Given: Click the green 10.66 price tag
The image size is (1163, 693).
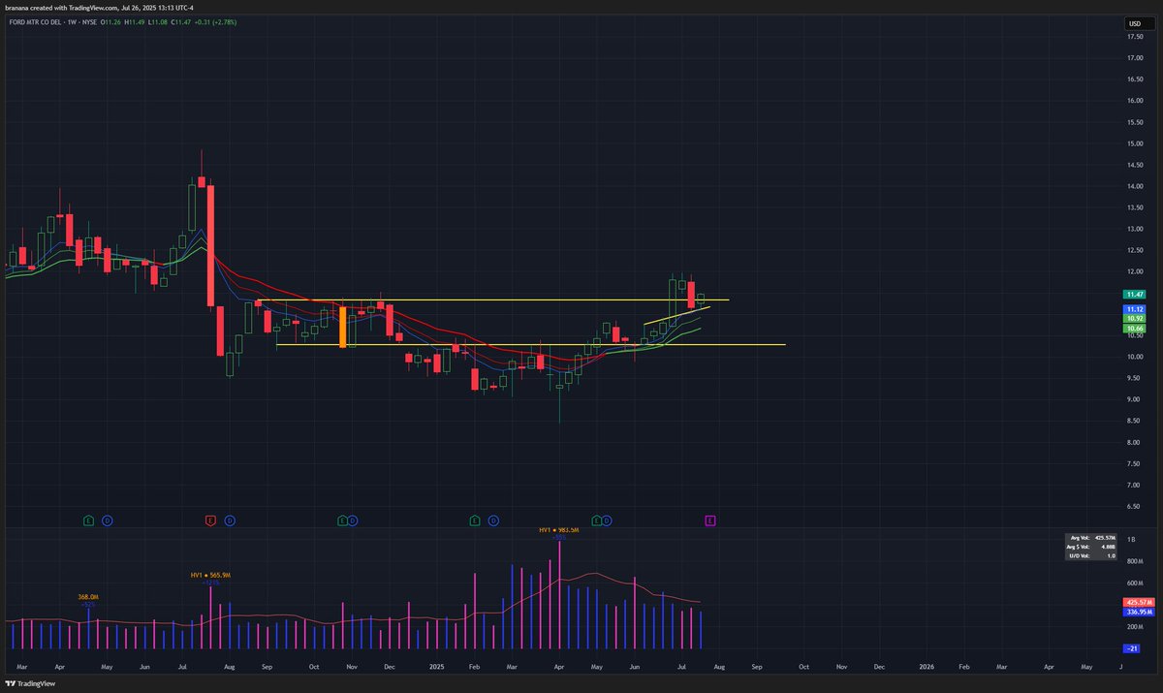Looking at the screenshot, I should click(x=1134, y=329).
